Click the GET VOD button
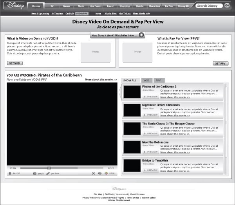 [15, 63]
